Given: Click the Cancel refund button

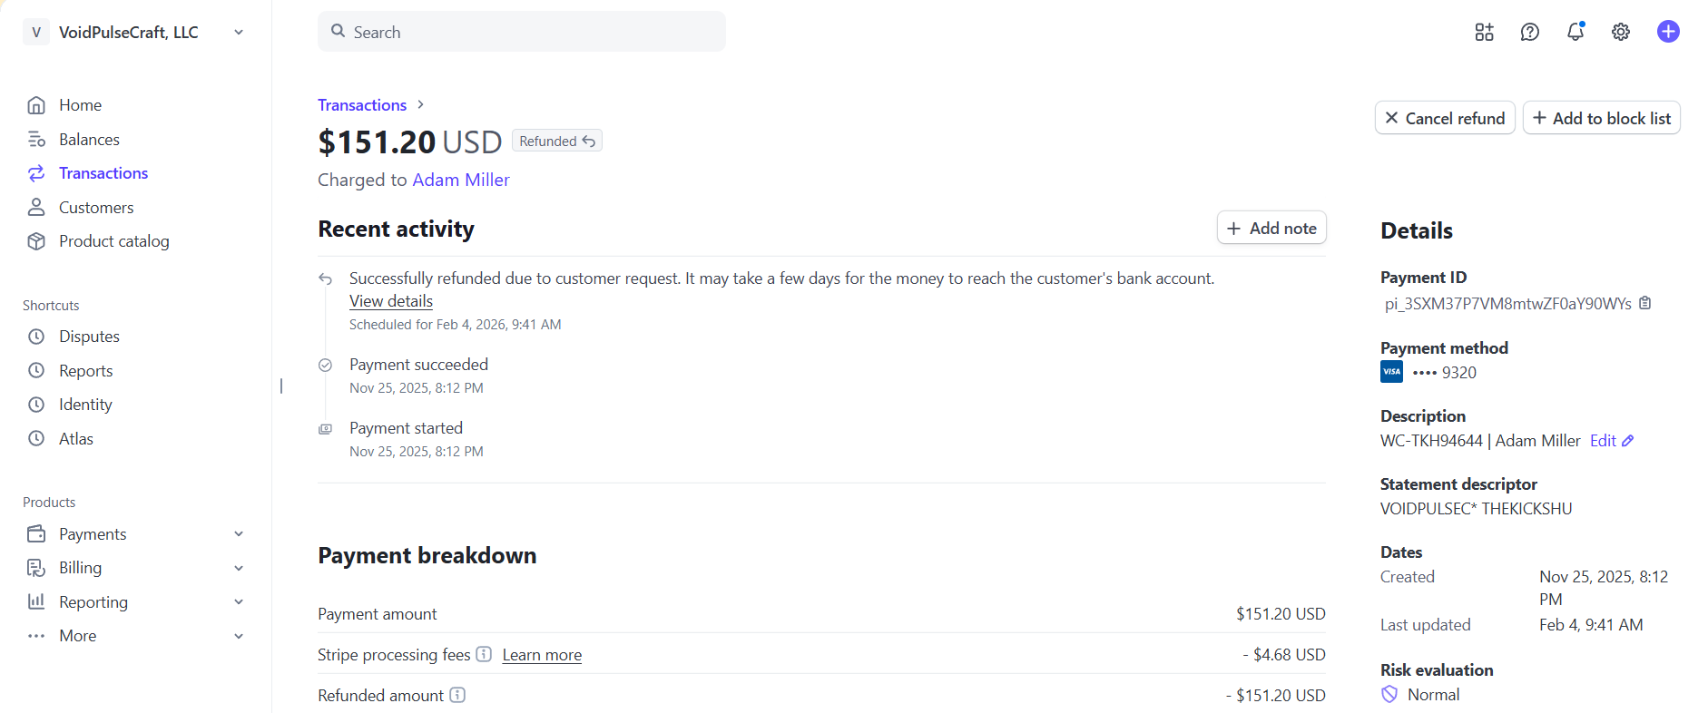Looking at the screenshot, I should coord(1445,118).
